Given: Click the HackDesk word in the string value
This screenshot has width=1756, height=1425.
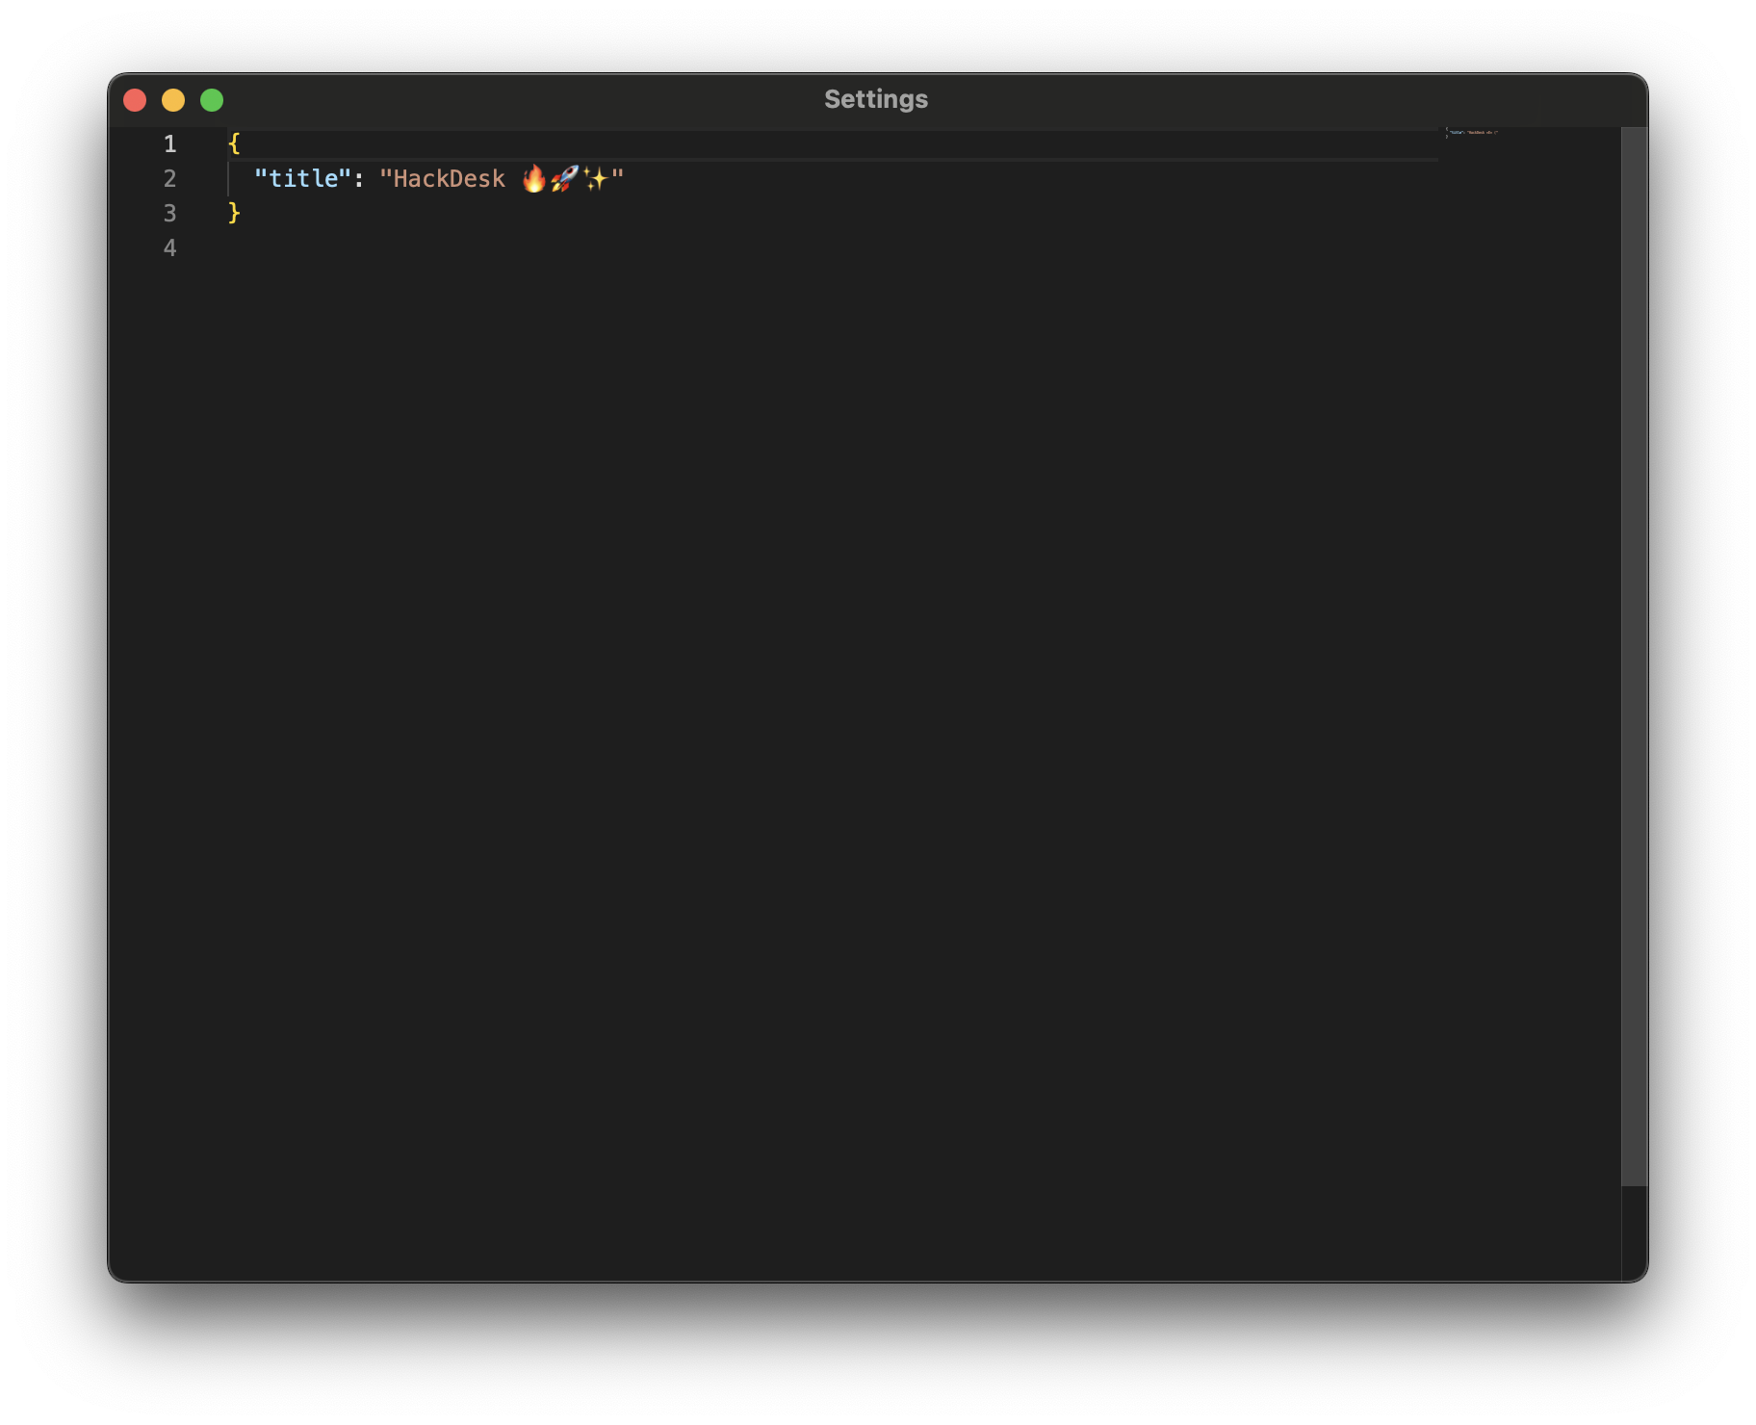Looking at the screenshot, I should [449, 179].
